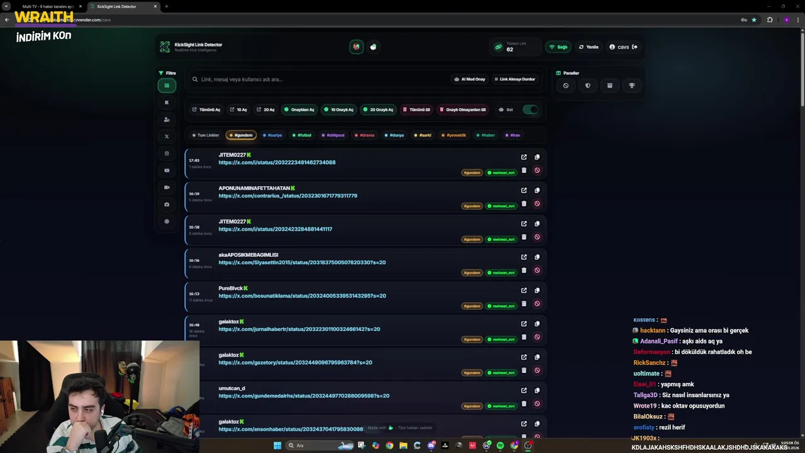Select the X (Twitter) filter icon in sidebar
The width and height of the screenshot is (805, 453).
(x=167, y=137)
